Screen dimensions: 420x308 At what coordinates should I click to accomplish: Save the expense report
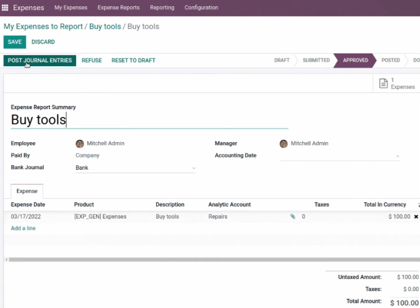pos(15,42)
